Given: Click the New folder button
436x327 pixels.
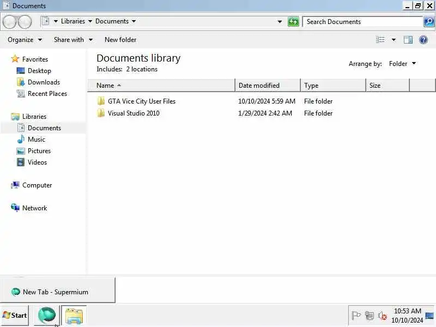Looking at the screenshot, I should 120,40.
